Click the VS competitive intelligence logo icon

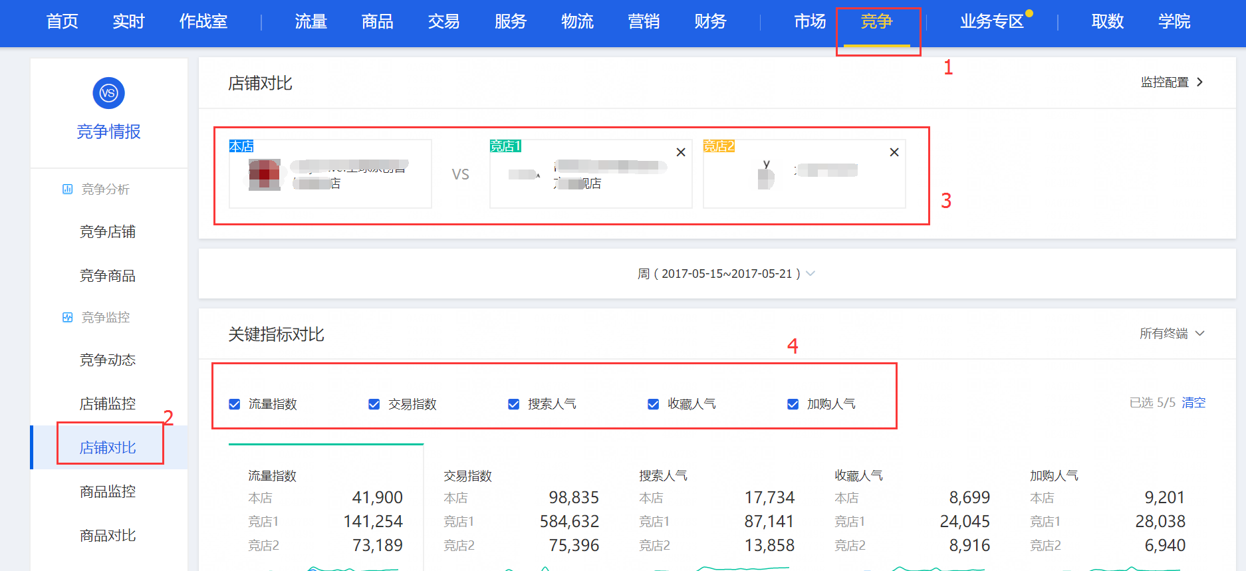coord(108,93)
